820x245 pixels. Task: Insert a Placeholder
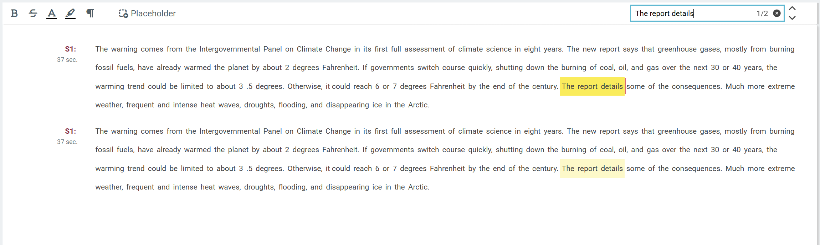click(x=147, y=14)
